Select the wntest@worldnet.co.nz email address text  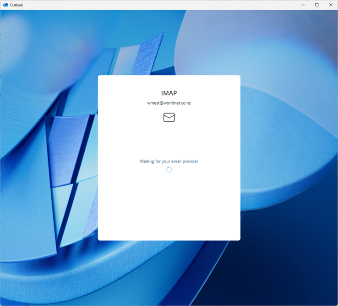point(169,103)
